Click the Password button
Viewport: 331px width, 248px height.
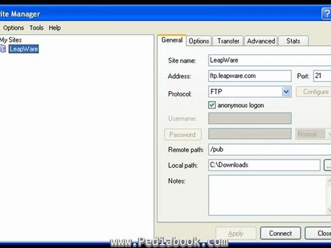click(183, 135)
